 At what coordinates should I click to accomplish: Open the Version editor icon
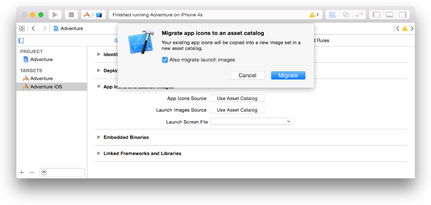click(x=359, y=14)
